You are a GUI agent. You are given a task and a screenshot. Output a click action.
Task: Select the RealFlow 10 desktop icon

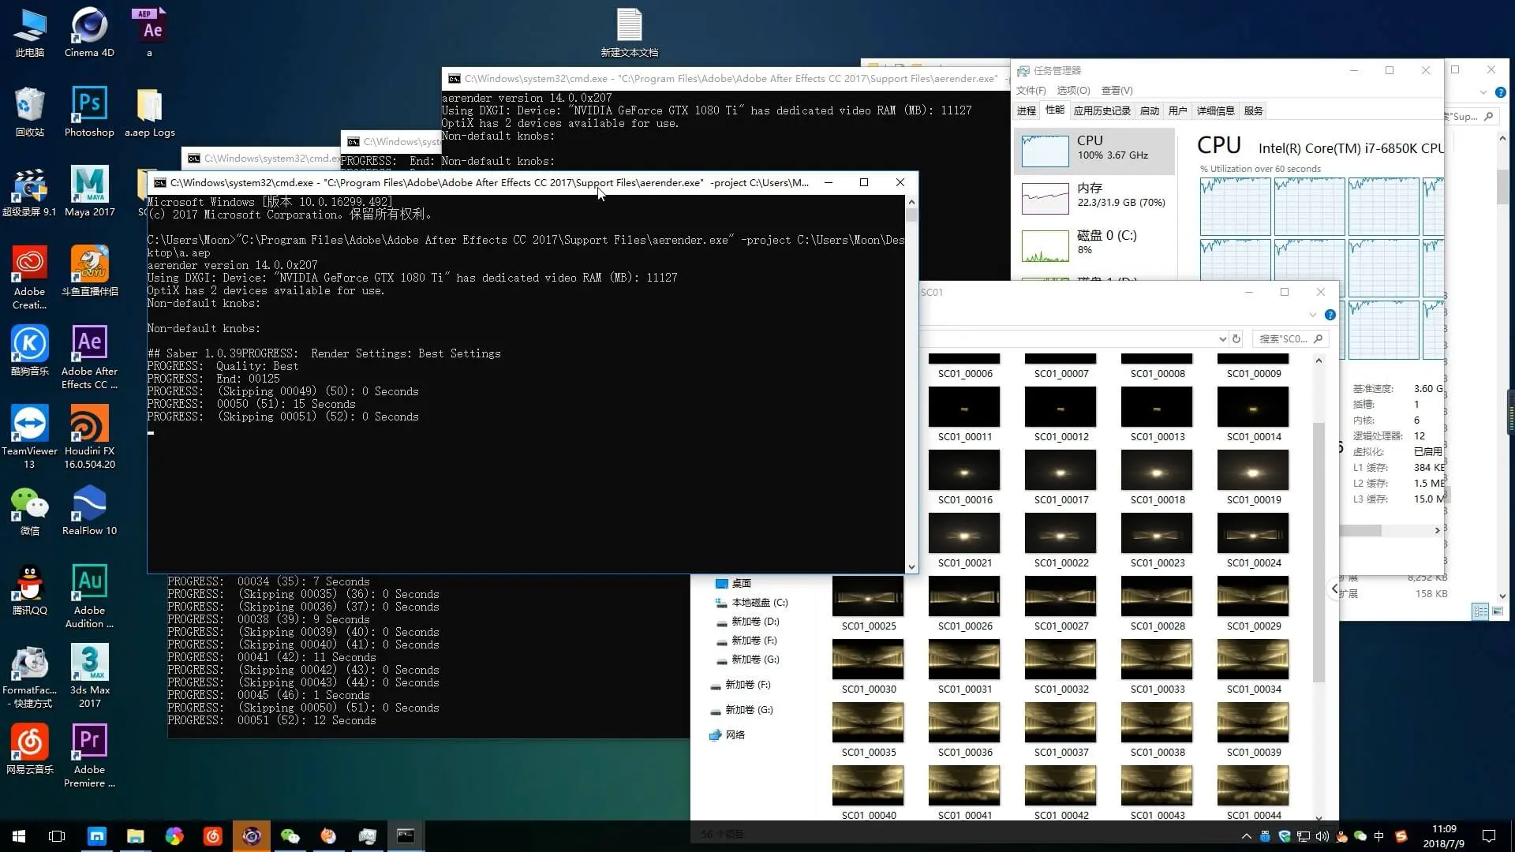point(89,510)
